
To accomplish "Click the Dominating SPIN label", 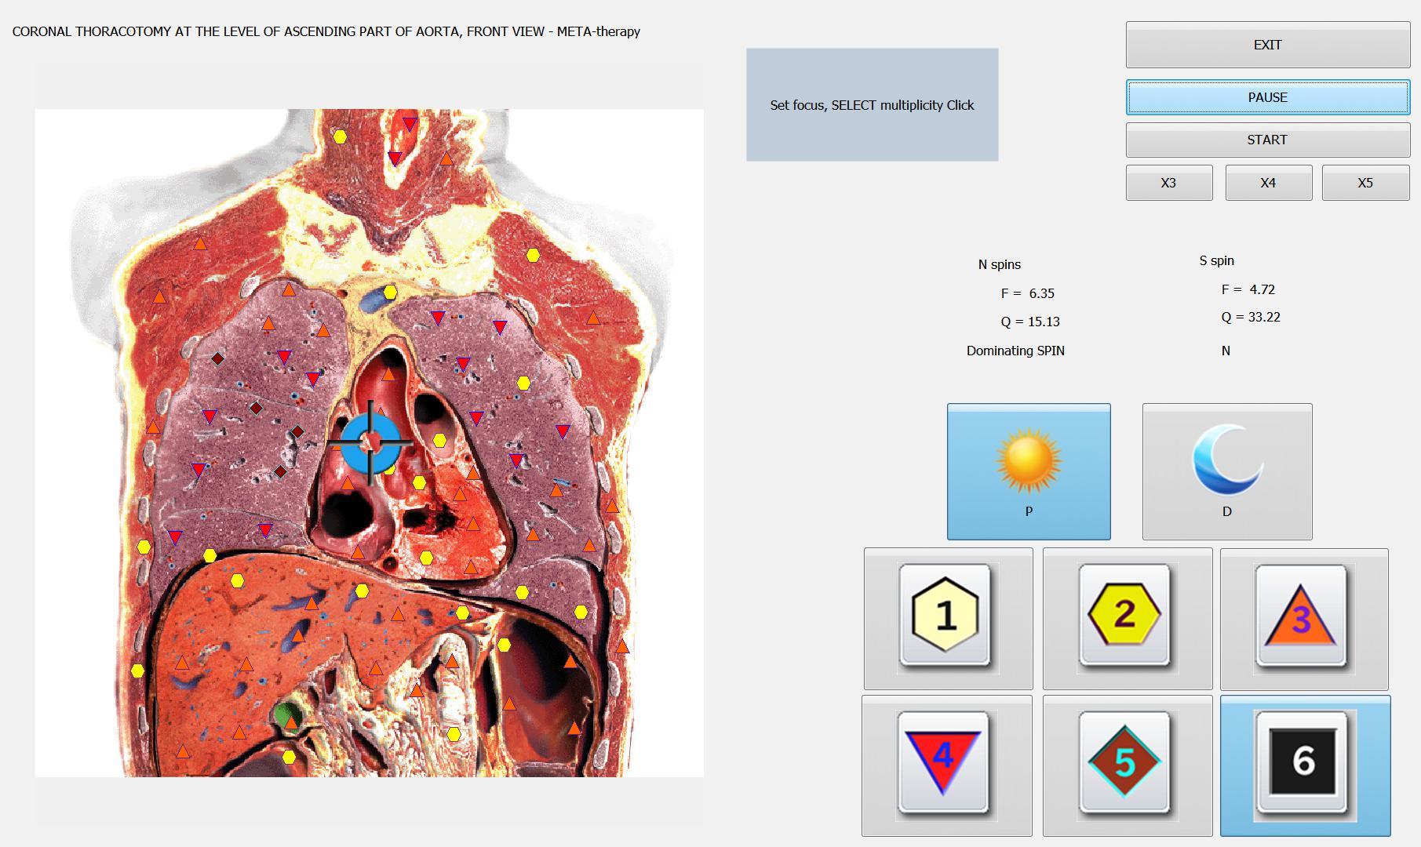I will point(1015,351).
